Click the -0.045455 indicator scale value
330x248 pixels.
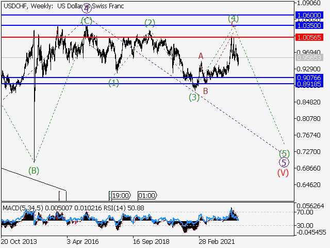(x=311, y=232)
